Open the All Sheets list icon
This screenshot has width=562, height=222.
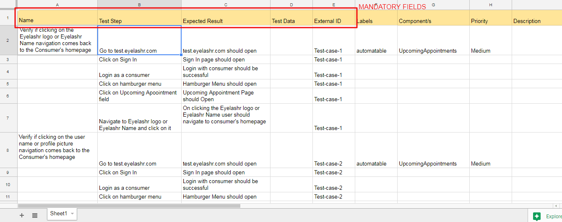(x=35, y=215)
